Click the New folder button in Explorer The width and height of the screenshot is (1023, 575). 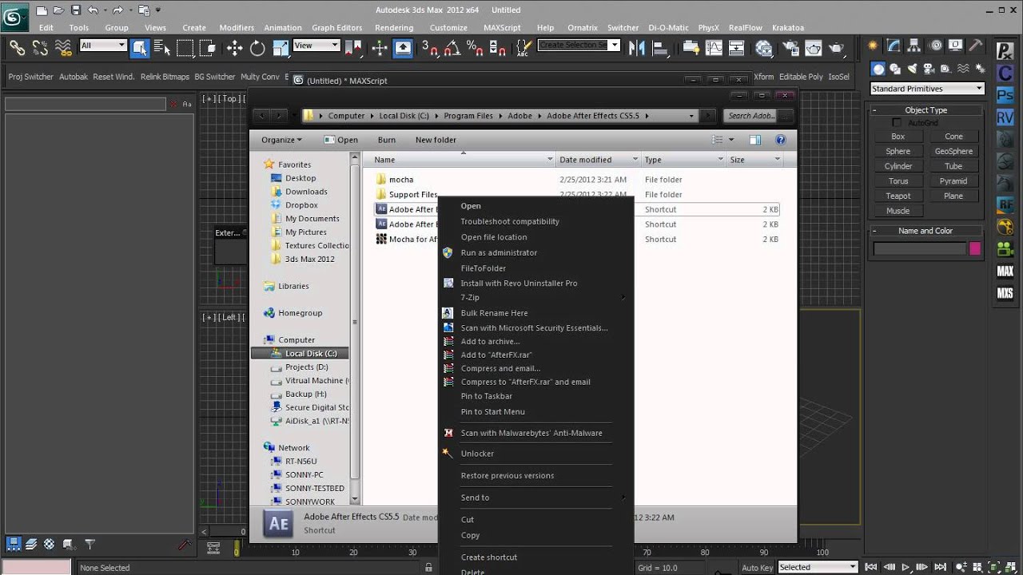pyautogui.click(x=436, y=140)
